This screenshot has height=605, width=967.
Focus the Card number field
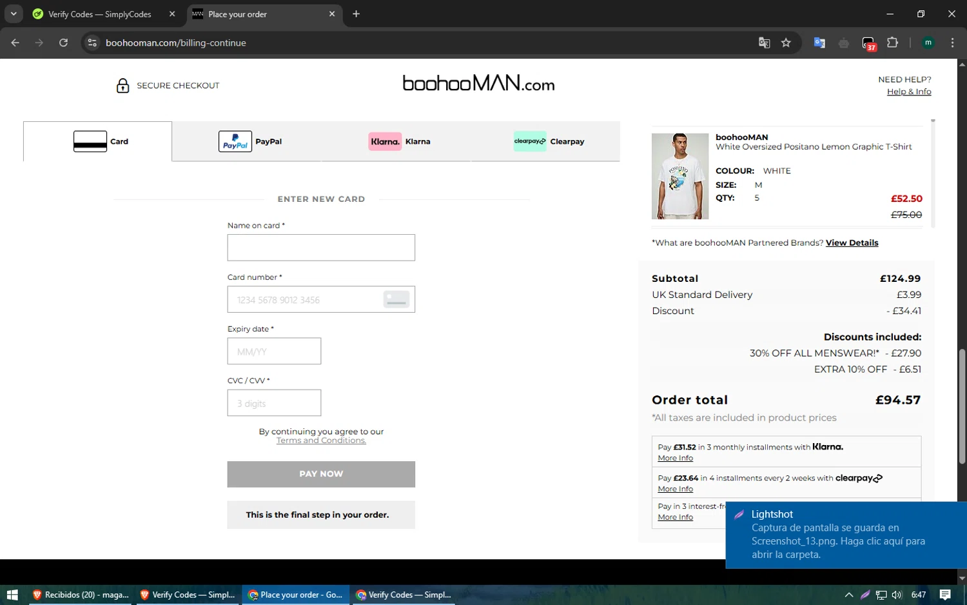tap(321, 299)
